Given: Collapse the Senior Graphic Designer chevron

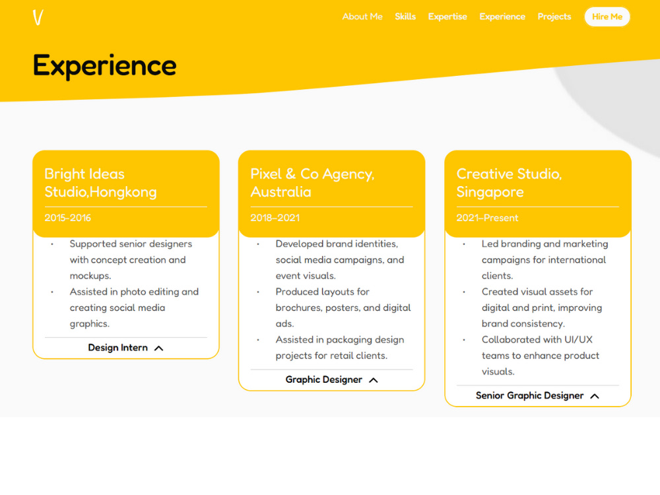Looking at the screenshot, I should click(595, 396).
